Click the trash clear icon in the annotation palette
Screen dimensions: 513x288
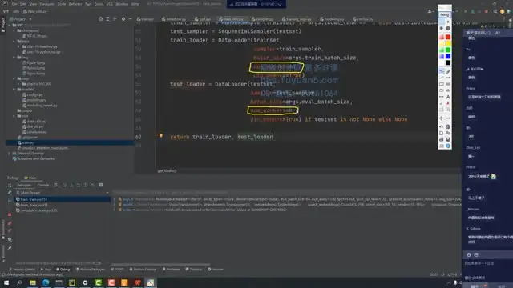[x=448, y=126]
